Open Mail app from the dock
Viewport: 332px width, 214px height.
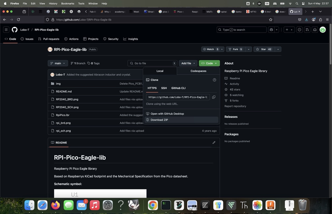point(81,205)
